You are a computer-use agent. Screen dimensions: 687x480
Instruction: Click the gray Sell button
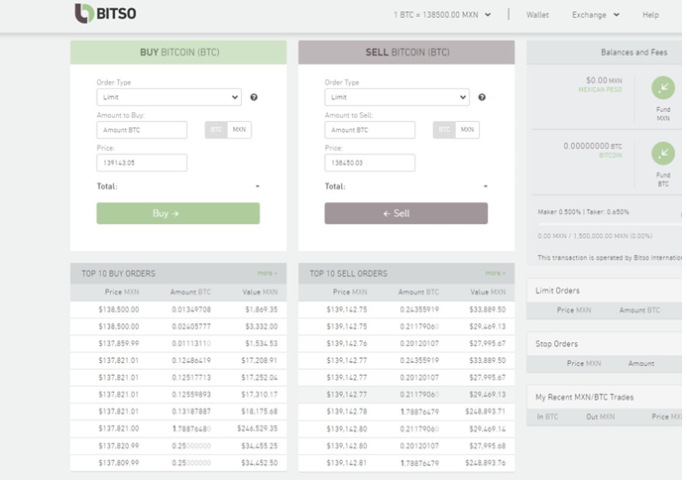pos(406,213)
